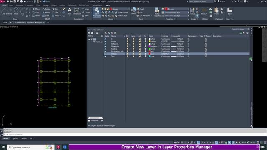This screenshot has width=267, height=150.
Task: Click the Fillet tool
Action: pos(55,12)
